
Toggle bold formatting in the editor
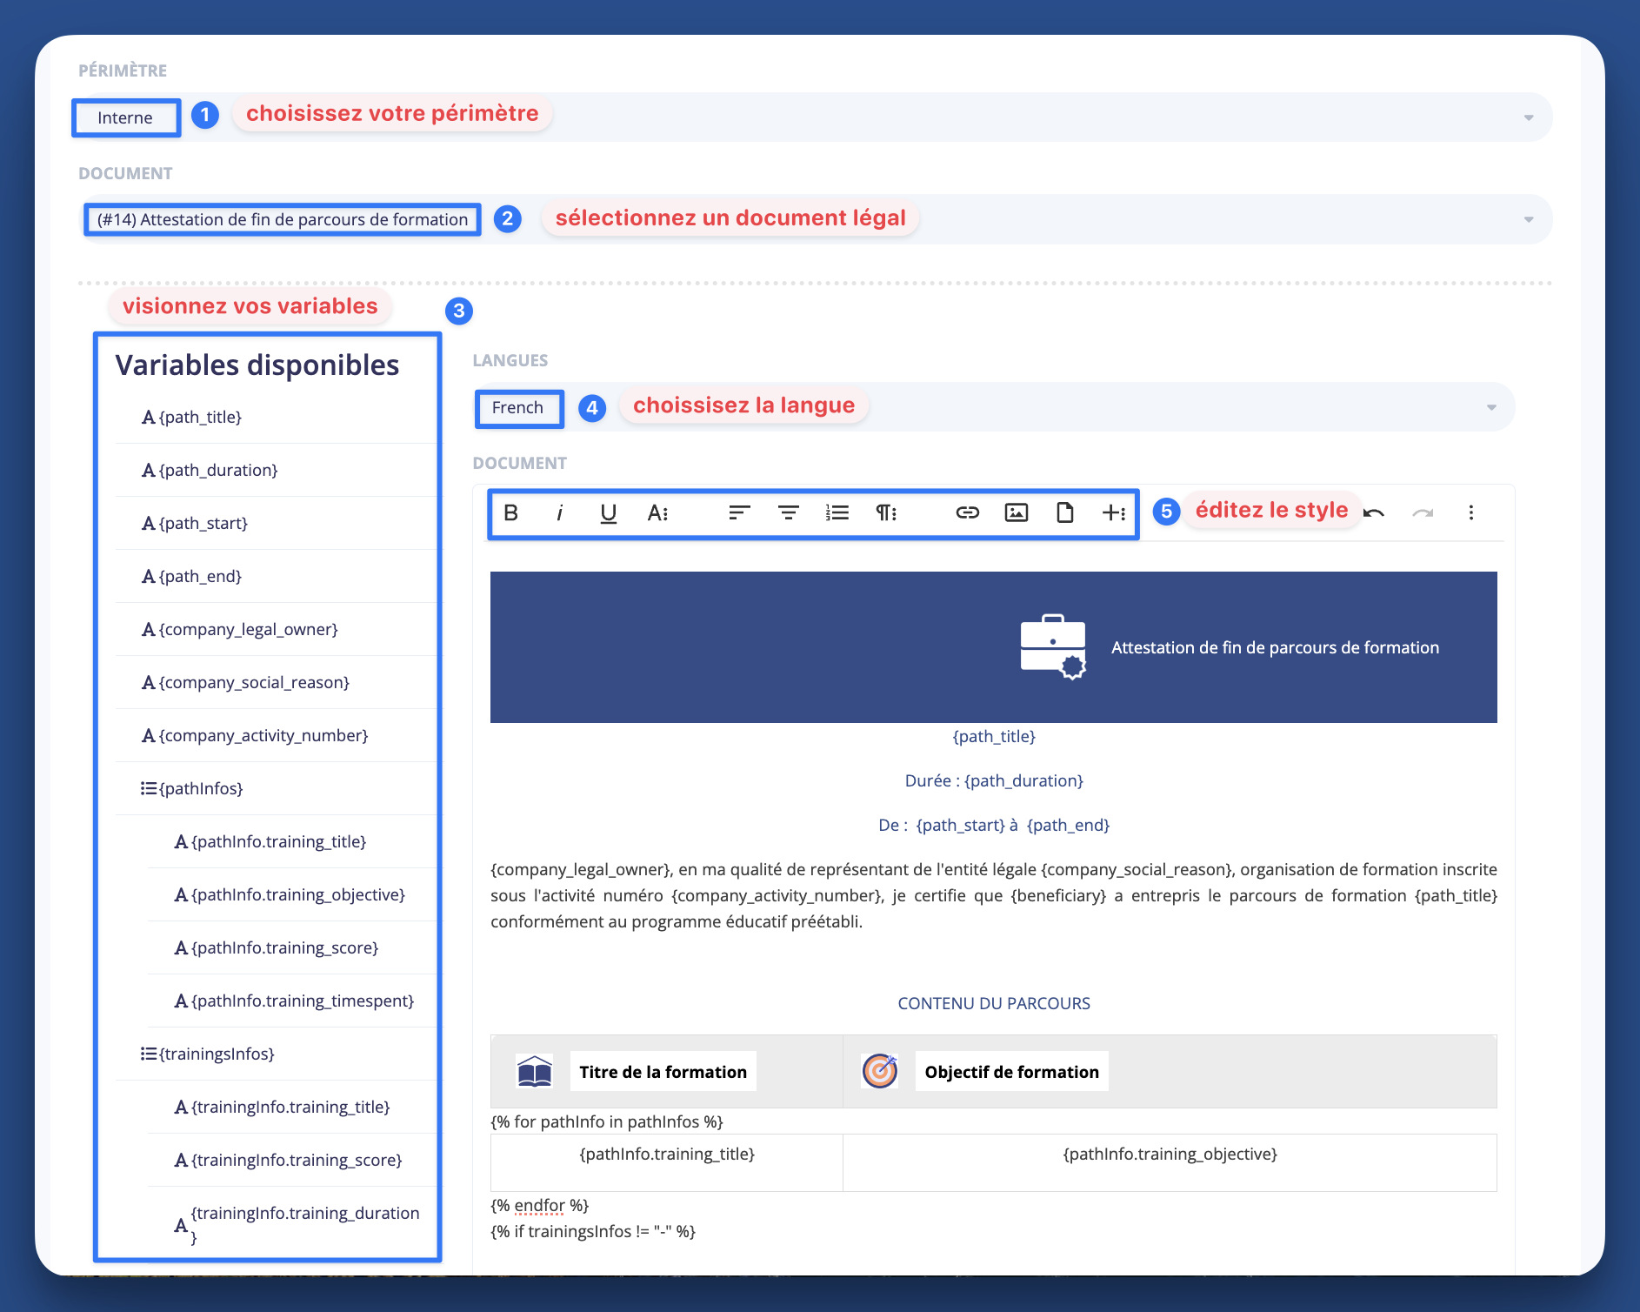click(511, 512)
